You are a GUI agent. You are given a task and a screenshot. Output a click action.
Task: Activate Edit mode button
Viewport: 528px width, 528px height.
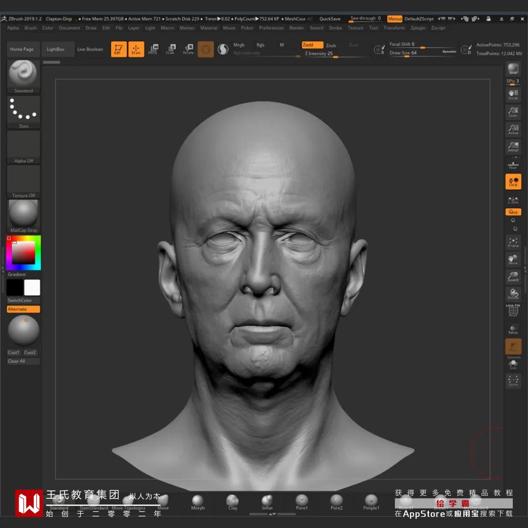point(119,49)
